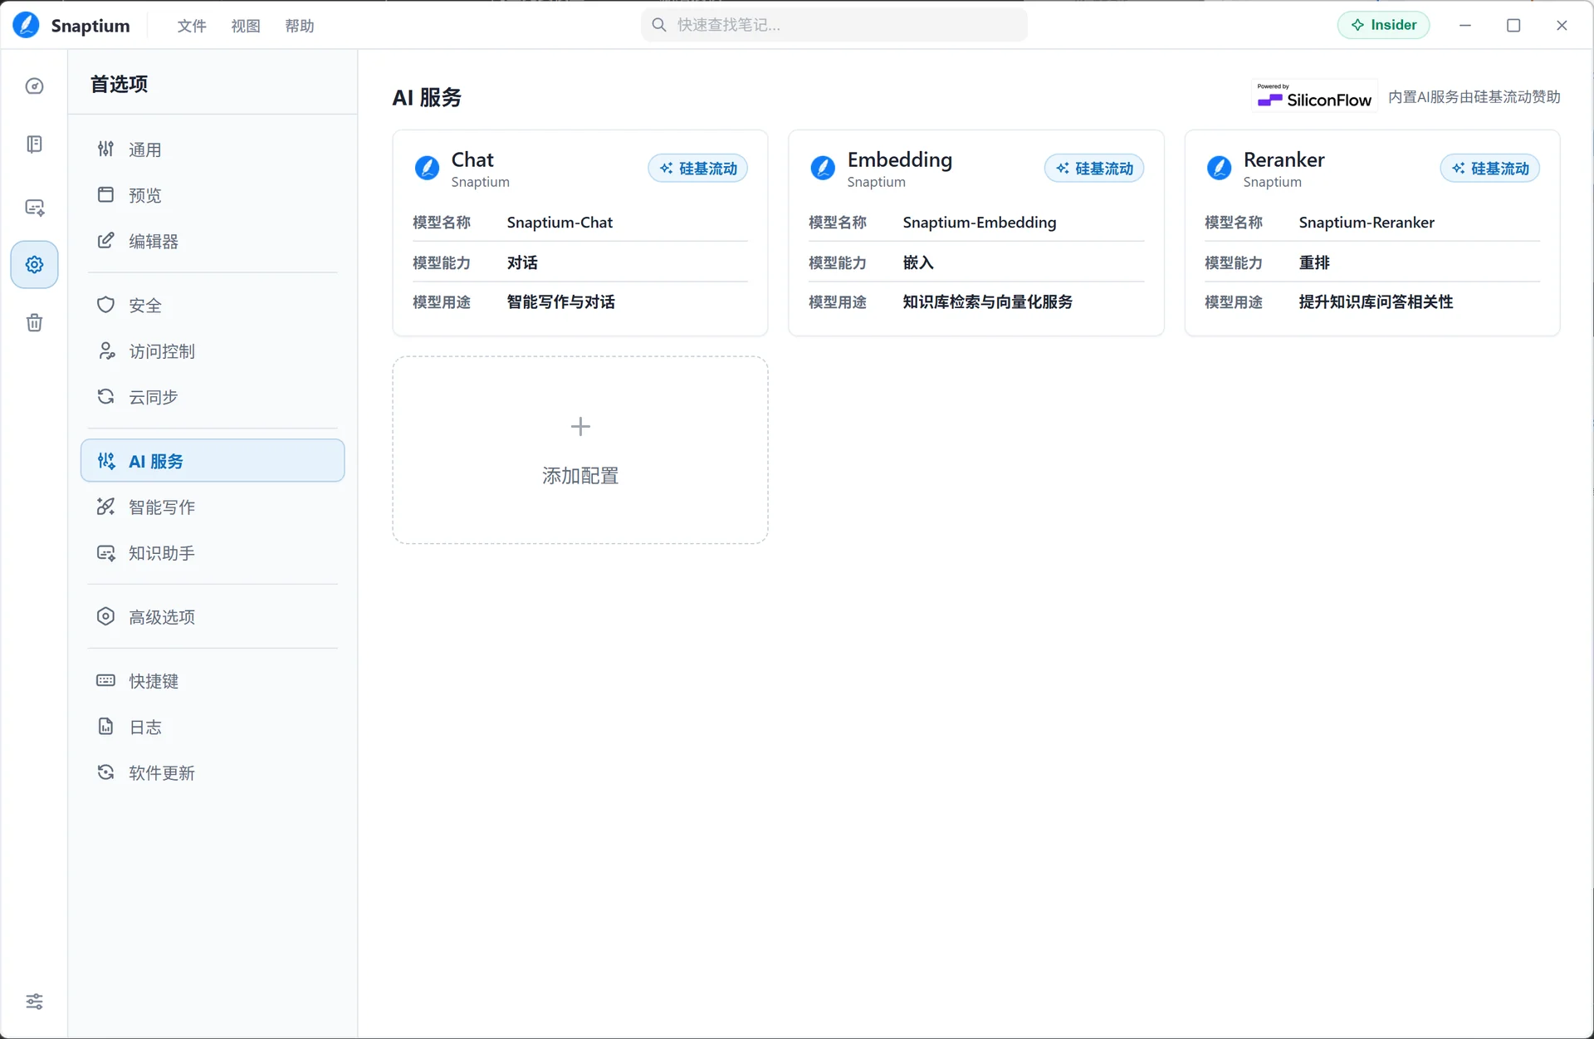Image resolution: width=1594 pixels, height=1039 pixels.
Task: Click the Snaptium logo icon in title bar
Action: (x=27, y=25)
